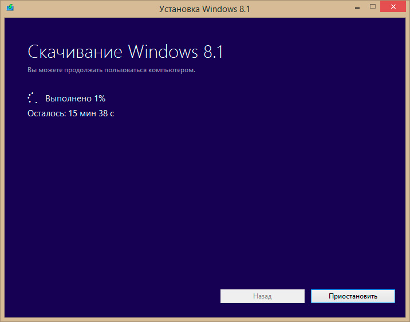Click the Приостановить button
This screenshot has height=322, width=410.
[x=353, y=296]
